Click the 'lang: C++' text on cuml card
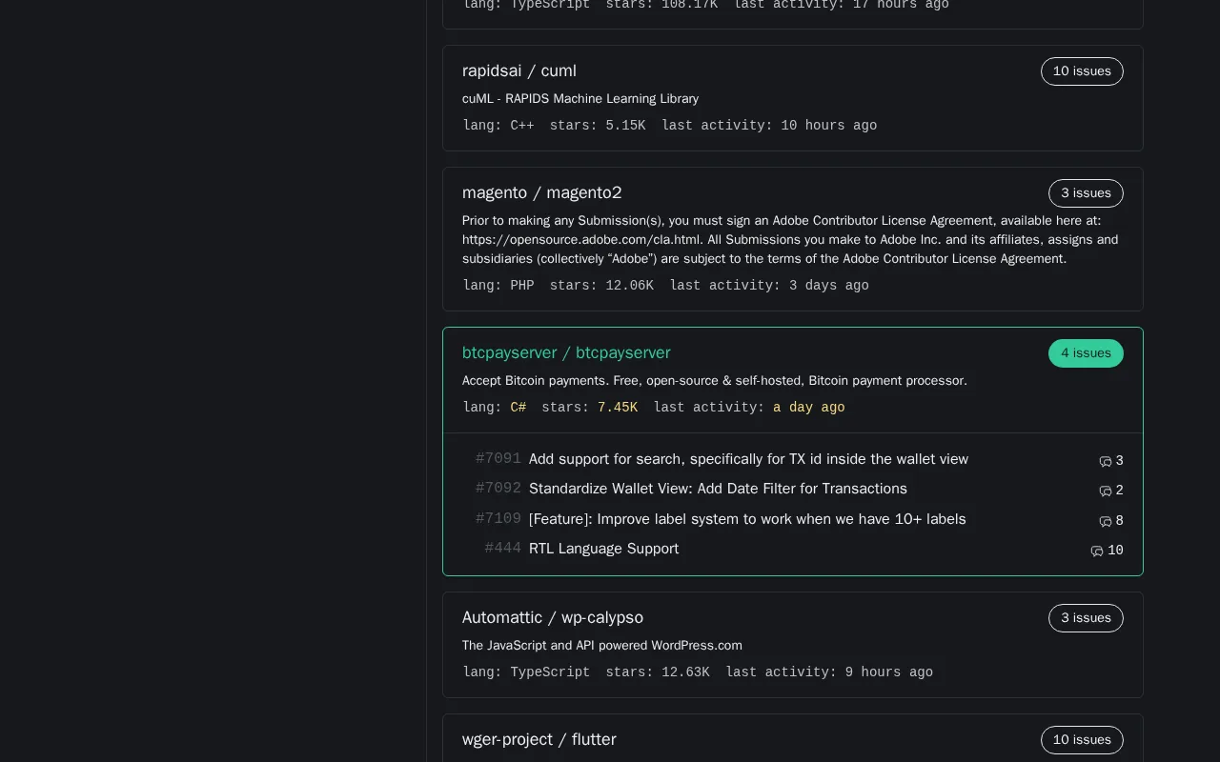Viewport: 1220px width, 762px height. coord(498,126)
